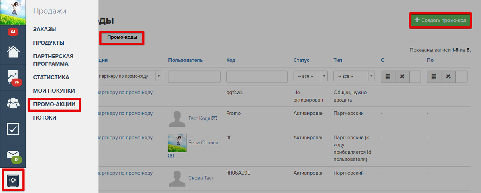
Task: Select ПРОМО-АКЦИИ in the sales menu
Action: (x=54, y=104)
